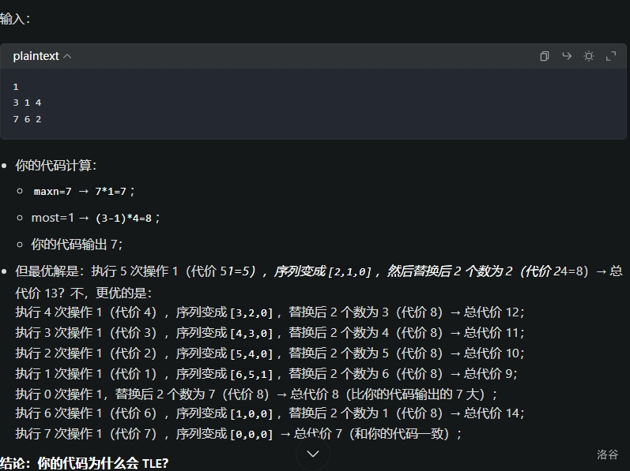
Task: Click the "3 1 4" line in code
Action: [27, 103]
